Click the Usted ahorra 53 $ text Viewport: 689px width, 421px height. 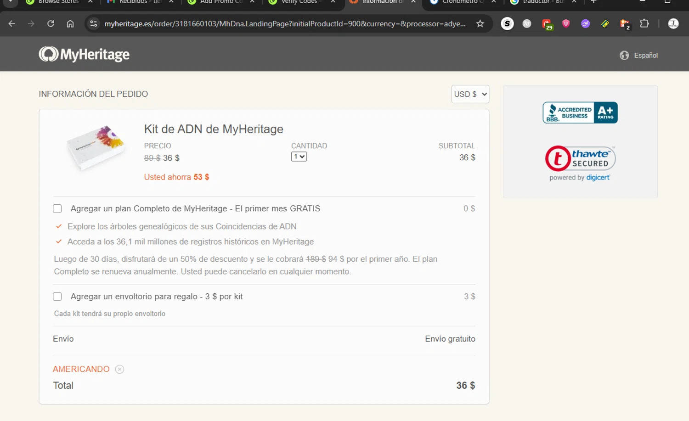coord(176,177)
